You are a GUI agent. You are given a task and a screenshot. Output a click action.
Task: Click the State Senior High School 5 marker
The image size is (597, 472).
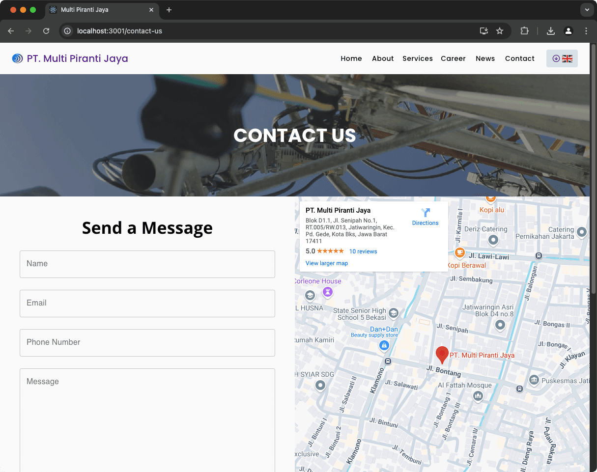click(x=394, y=313)
